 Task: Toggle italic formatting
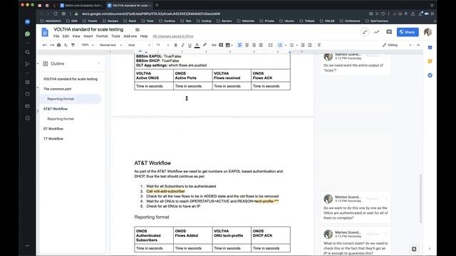(x=182, y=45)
